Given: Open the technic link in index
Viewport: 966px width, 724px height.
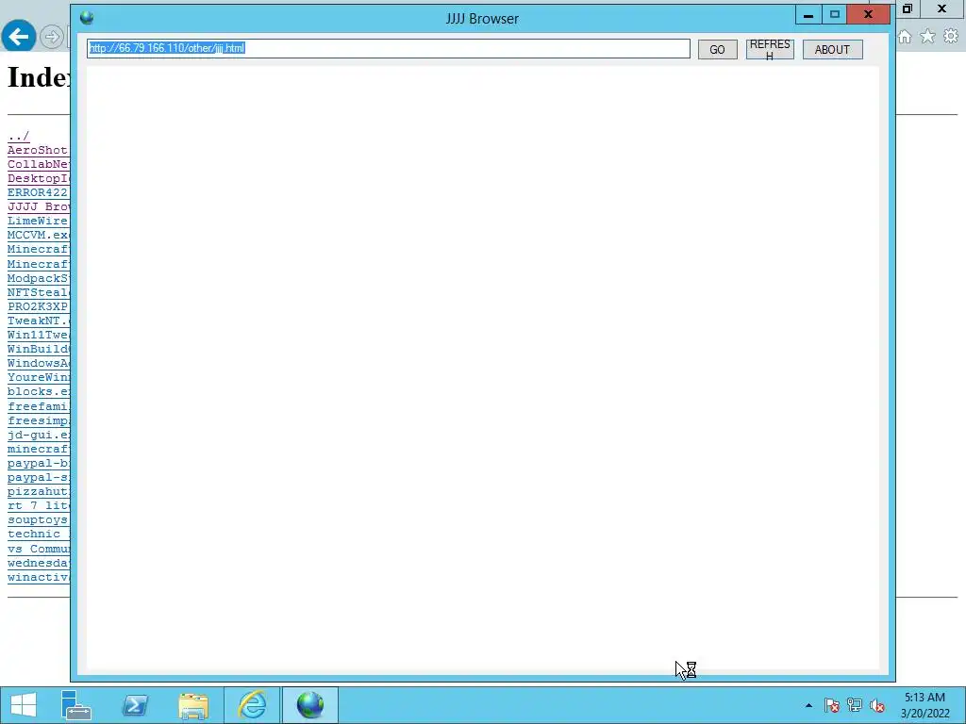Looking at the screenshot, I should (x=38, y=535).
